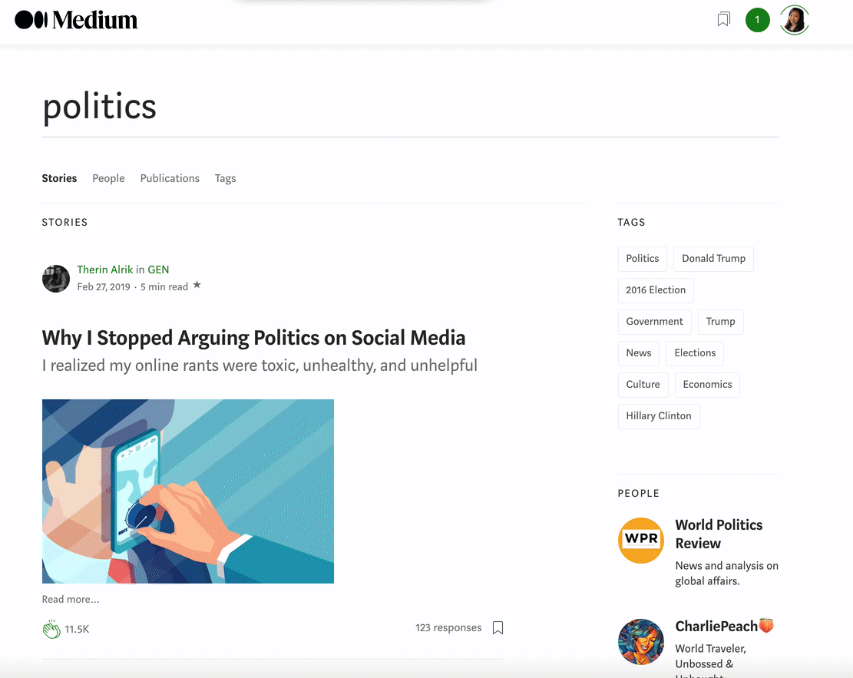
Task: Bookmark the story next to 123 responses
Action: tap(498, 628)
